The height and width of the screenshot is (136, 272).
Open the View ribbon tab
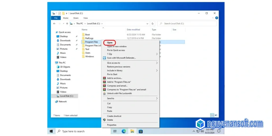tap(86, 18)
